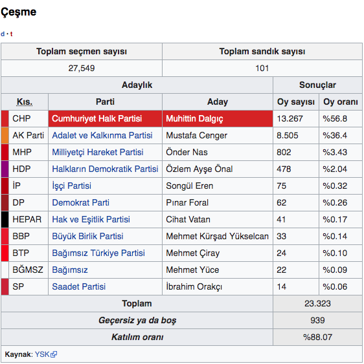Open Cumhuriyet Halk Partisi party link
Viewport: 364px width, 364px height.
tap(97, 118)
